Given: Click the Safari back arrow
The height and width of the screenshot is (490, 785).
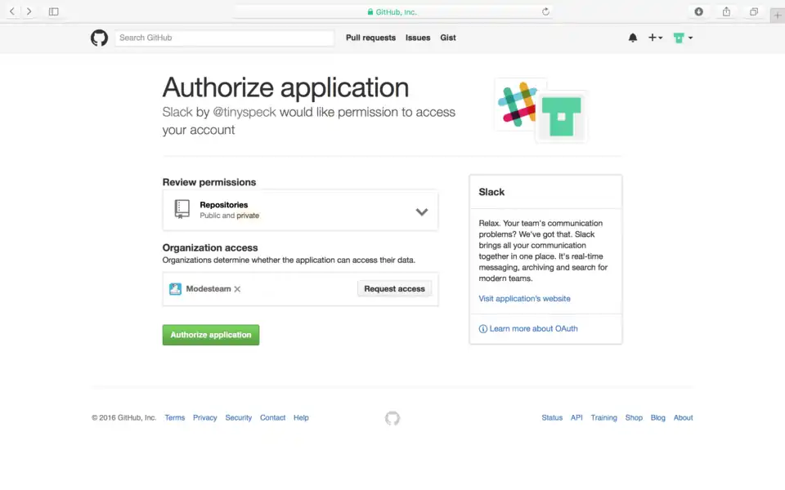Looking at the screenshot, I should click(12, 11).
